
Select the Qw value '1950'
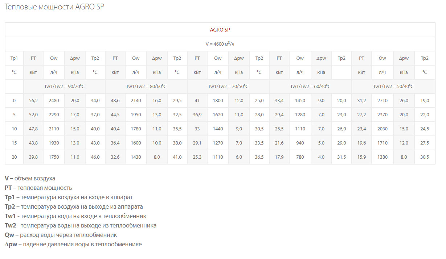(136, 114)
